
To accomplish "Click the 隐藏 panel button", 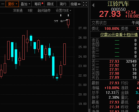I will tap(76, 4).
